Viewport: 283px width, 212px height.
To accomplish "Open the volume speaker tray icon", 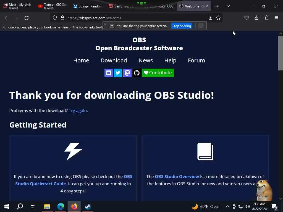I will 247,206.
